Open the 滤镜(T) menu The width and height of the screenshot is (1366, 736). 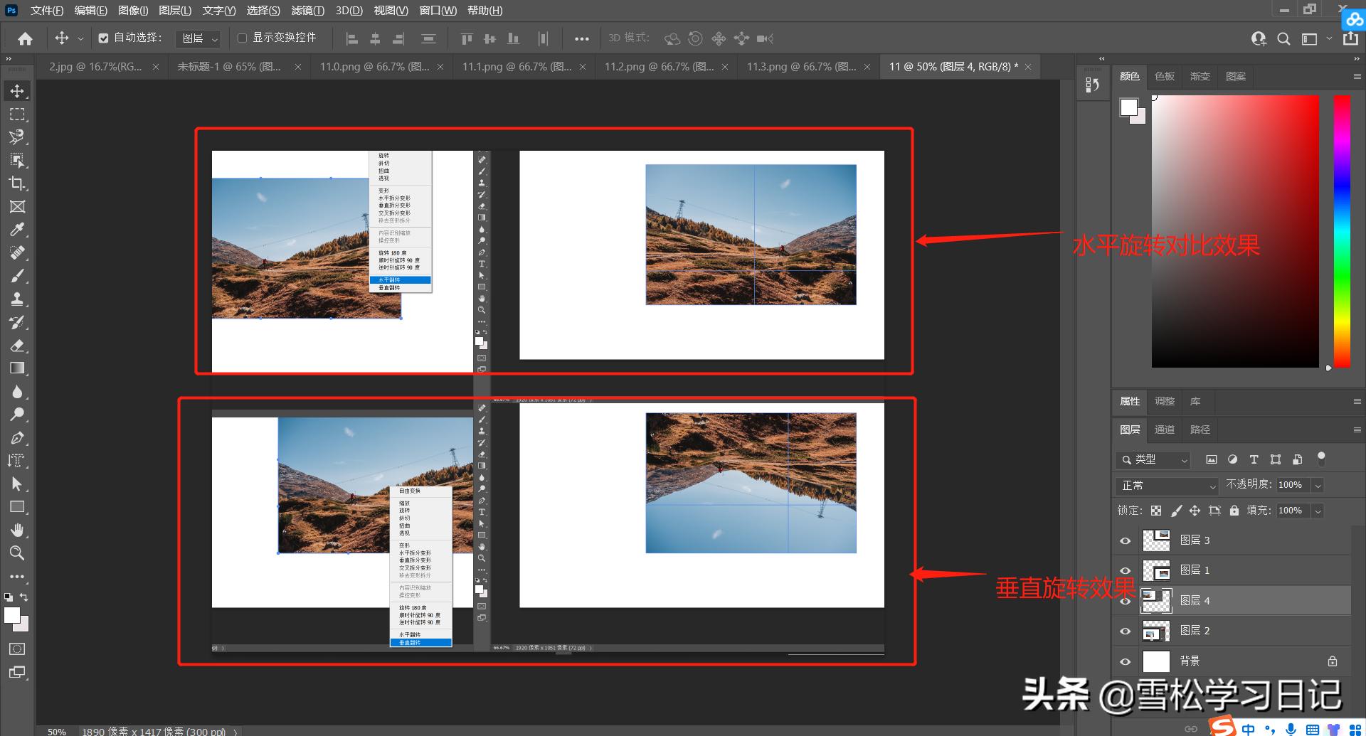pos(307,10)
